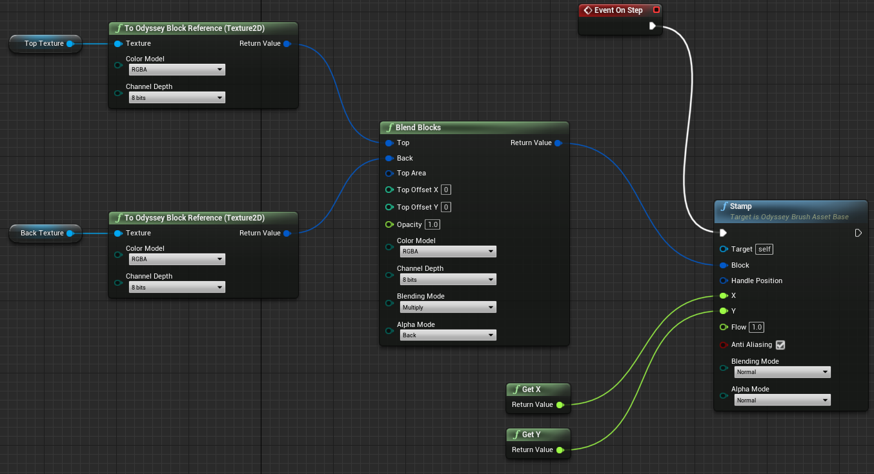
Task: Click the execution output pin on Event On Step
Action: (x=653, y=26)
